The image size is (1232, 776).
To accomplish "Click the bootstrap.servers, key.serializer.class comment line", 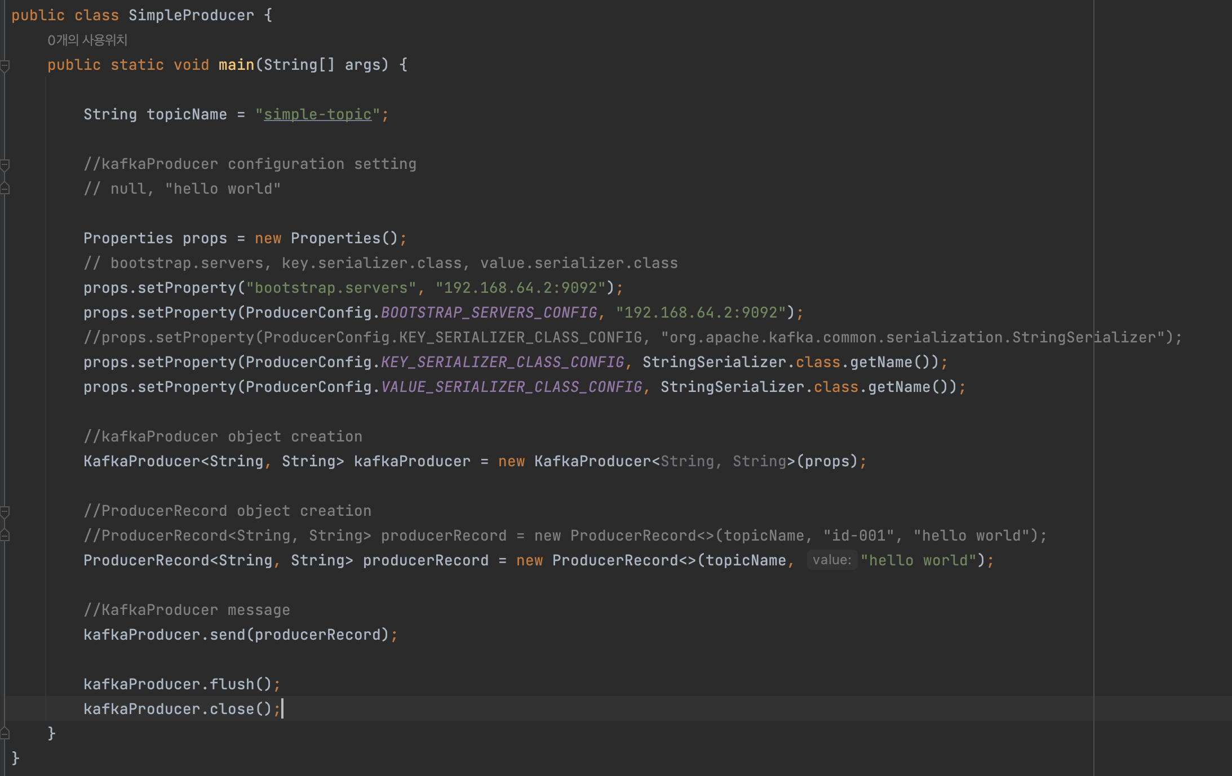I will click(x=380, y=263).
